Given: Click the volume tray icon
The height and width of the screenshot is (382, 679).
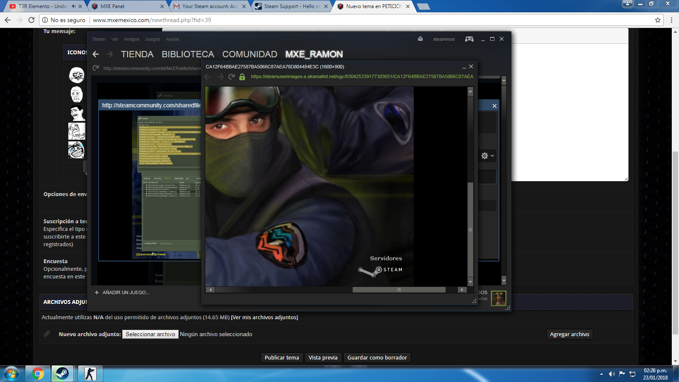Looking at the screenshot, I should pos(612,374).
